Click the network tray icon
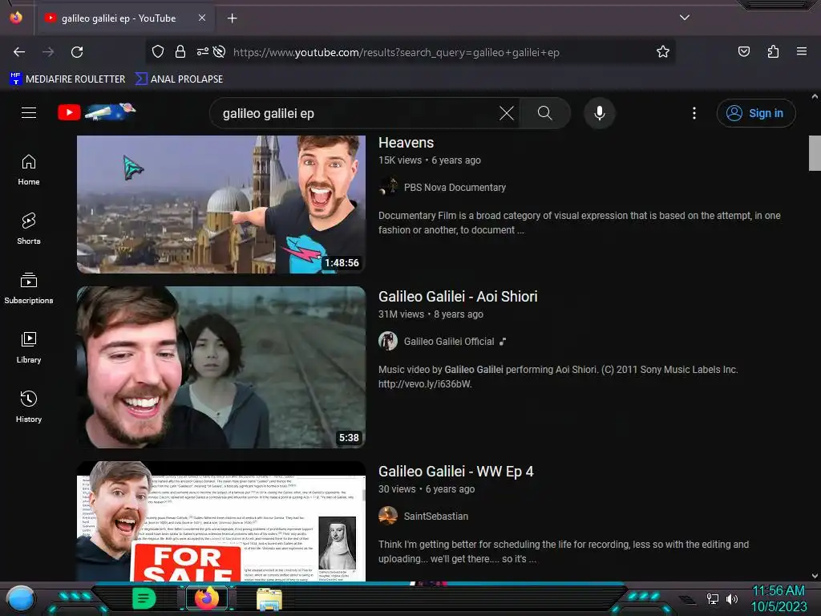 click(x=713, y=598)
